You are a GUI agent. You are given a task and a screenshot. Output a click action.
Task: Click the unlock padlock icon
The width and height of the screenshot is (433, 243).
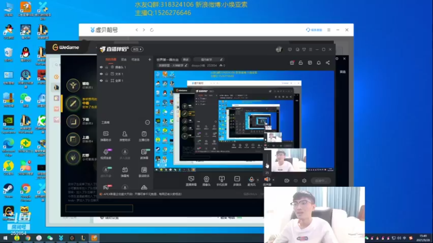point(301,63)
